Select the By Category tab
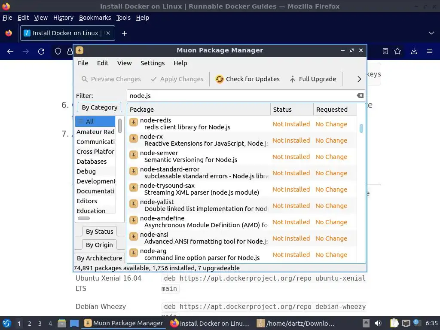Viewport: 440px width, 330px height. click(99, 107)
